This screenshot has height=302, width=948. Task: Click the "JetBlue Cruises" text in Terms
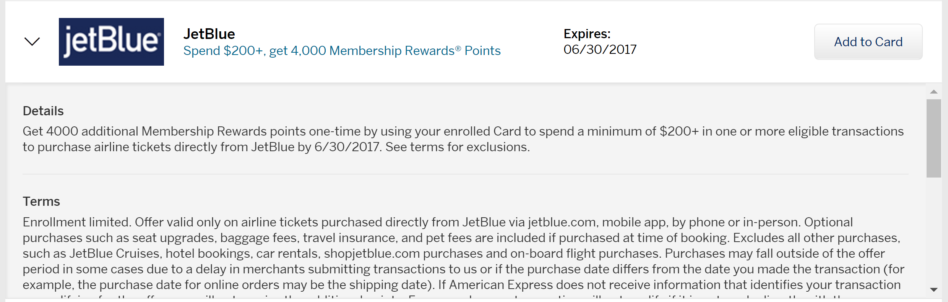point(114,254)
